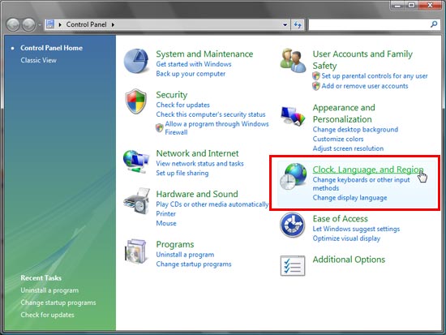The width and height of the screenshot is (446, 335).
Task: Open Get started with Windows
Action: (x=194, y=64)
